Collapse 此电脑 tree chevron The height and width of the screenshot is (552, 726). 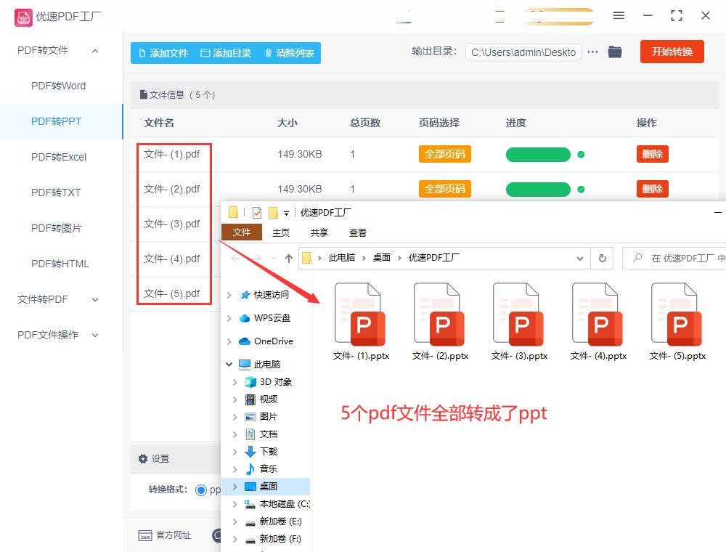click(x=229, y=365)
